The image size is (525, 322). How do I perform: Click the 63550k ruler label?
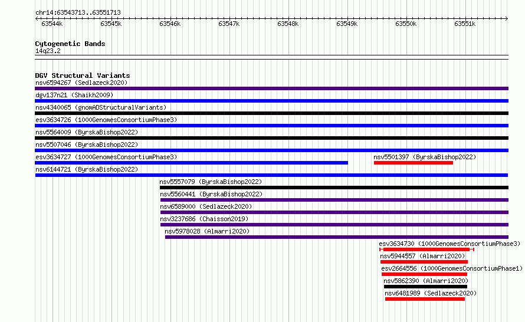coord(406,24)
